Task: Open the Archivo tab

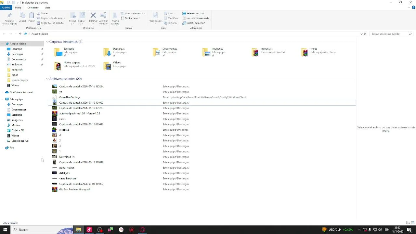Action: coord(6,7)
